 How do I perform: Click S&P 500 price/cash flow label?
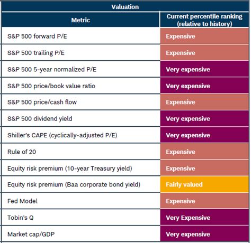(x=42, y=102)
